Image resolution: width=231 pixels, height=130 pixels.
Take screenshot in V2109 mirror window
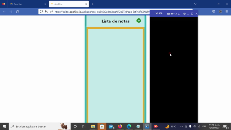pyautogui.click(x=169, y=14)
